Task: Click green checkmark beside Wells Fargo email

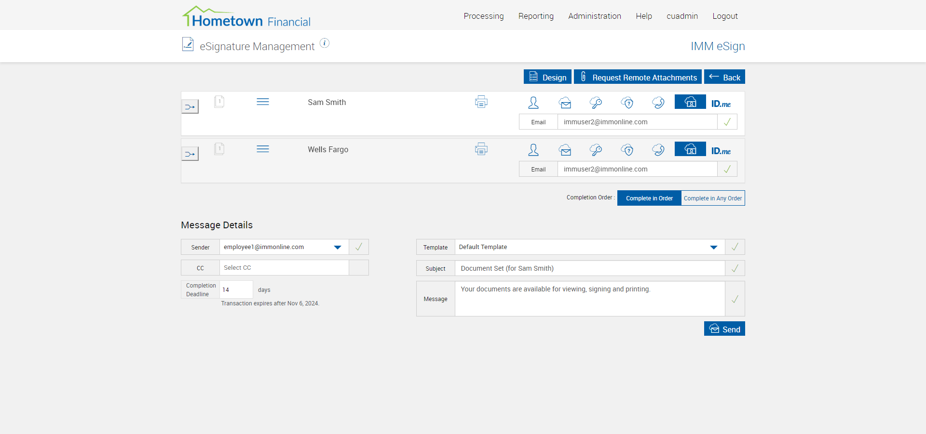Action: tap(727, 169)
